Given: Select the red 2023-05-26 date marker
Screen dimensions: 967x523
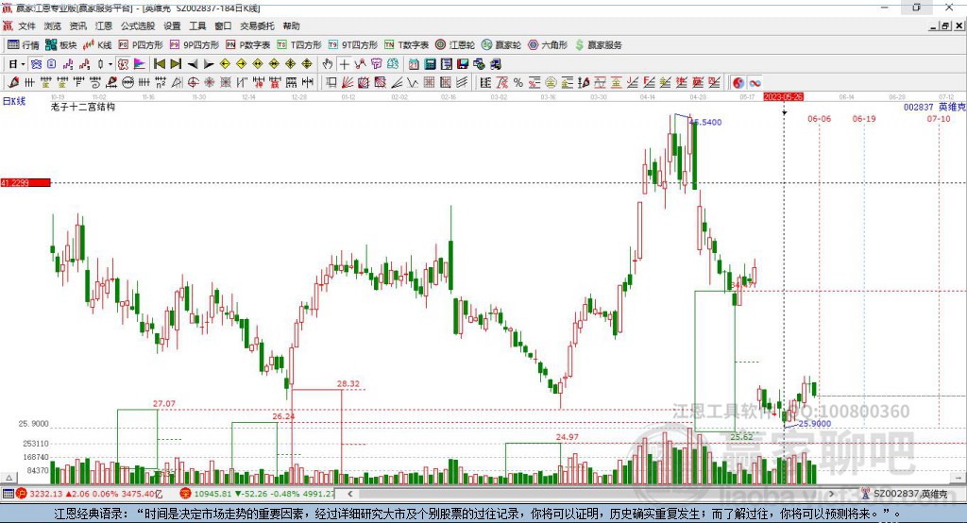Looking at the screenshot, I should (x=783, y=97).
